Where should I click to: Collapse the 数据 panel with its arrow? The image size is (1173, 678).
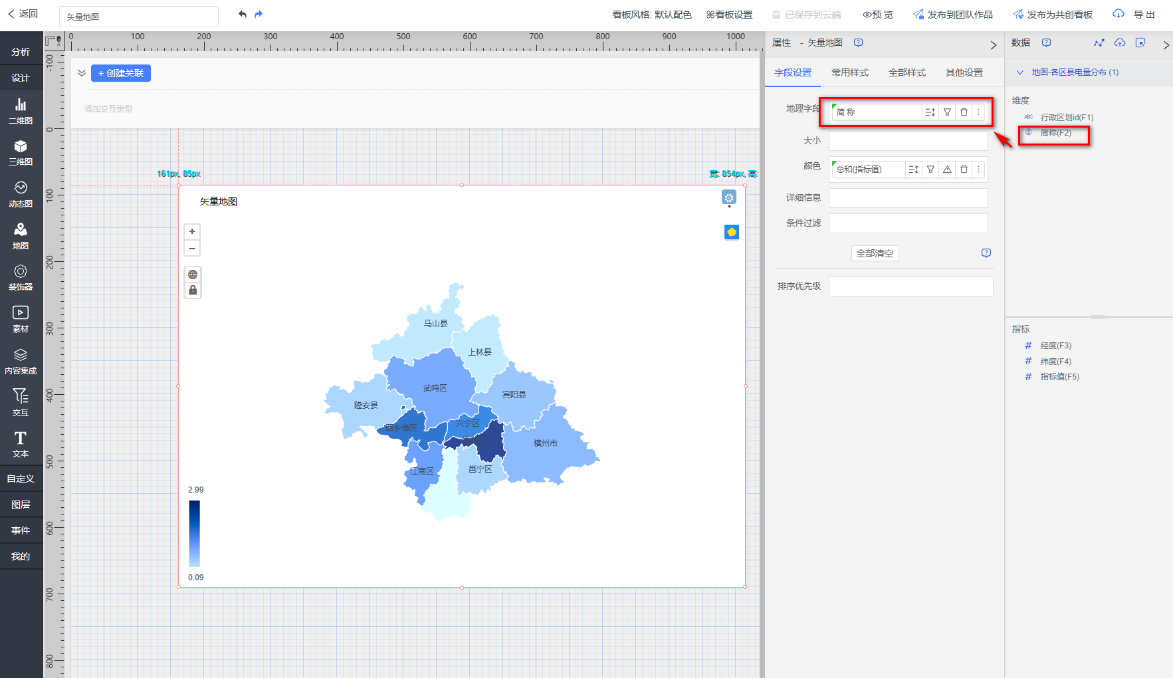coord(1166,45)
